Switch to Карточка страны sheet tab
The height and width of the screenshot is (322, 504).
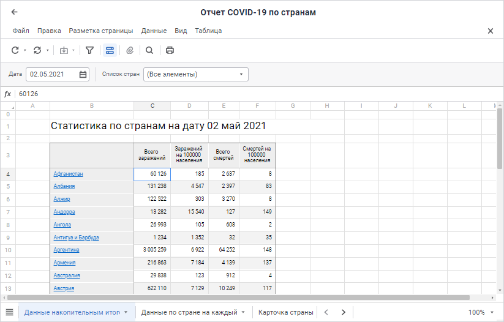(286, 312)
